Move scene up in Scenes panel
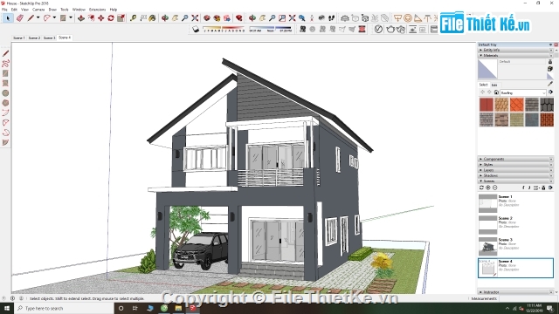The image size is (559, 314). 523,188
